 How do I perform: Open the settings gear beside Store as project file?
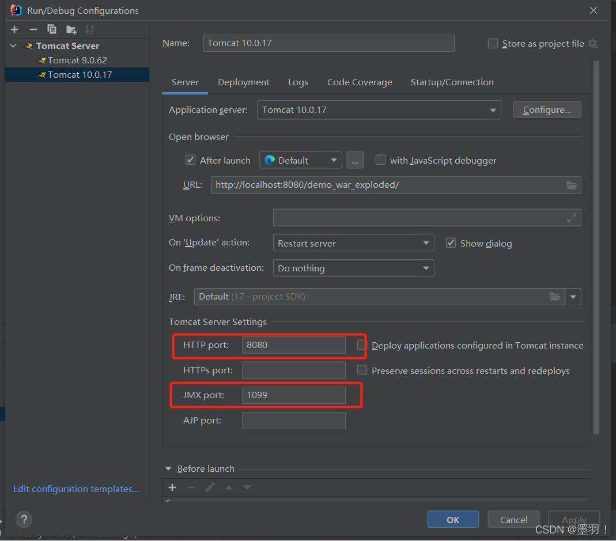pos(593,44)
